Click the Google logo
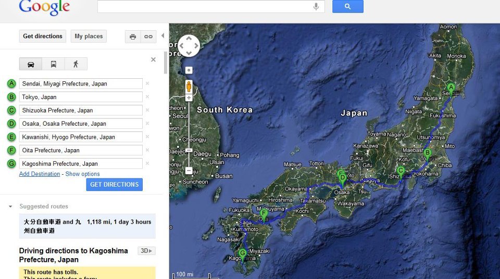500x279 pixels. click(x=44, y=7)
